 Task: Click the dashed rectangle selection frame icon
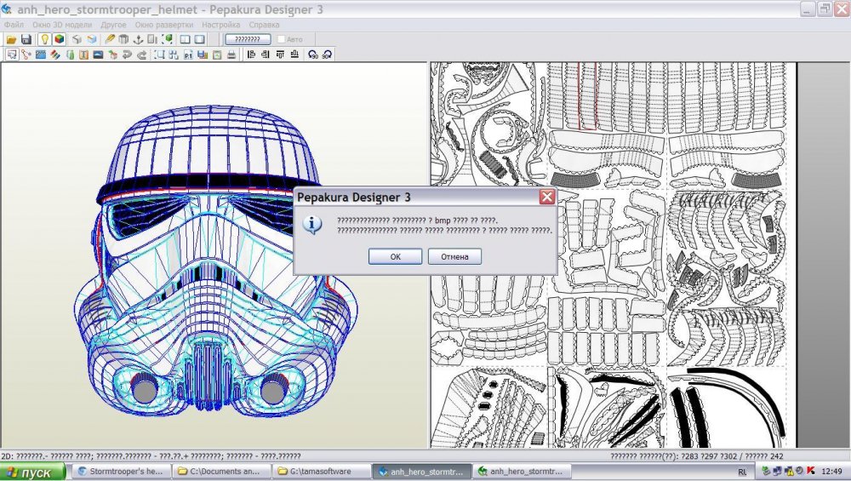point(160,54)
